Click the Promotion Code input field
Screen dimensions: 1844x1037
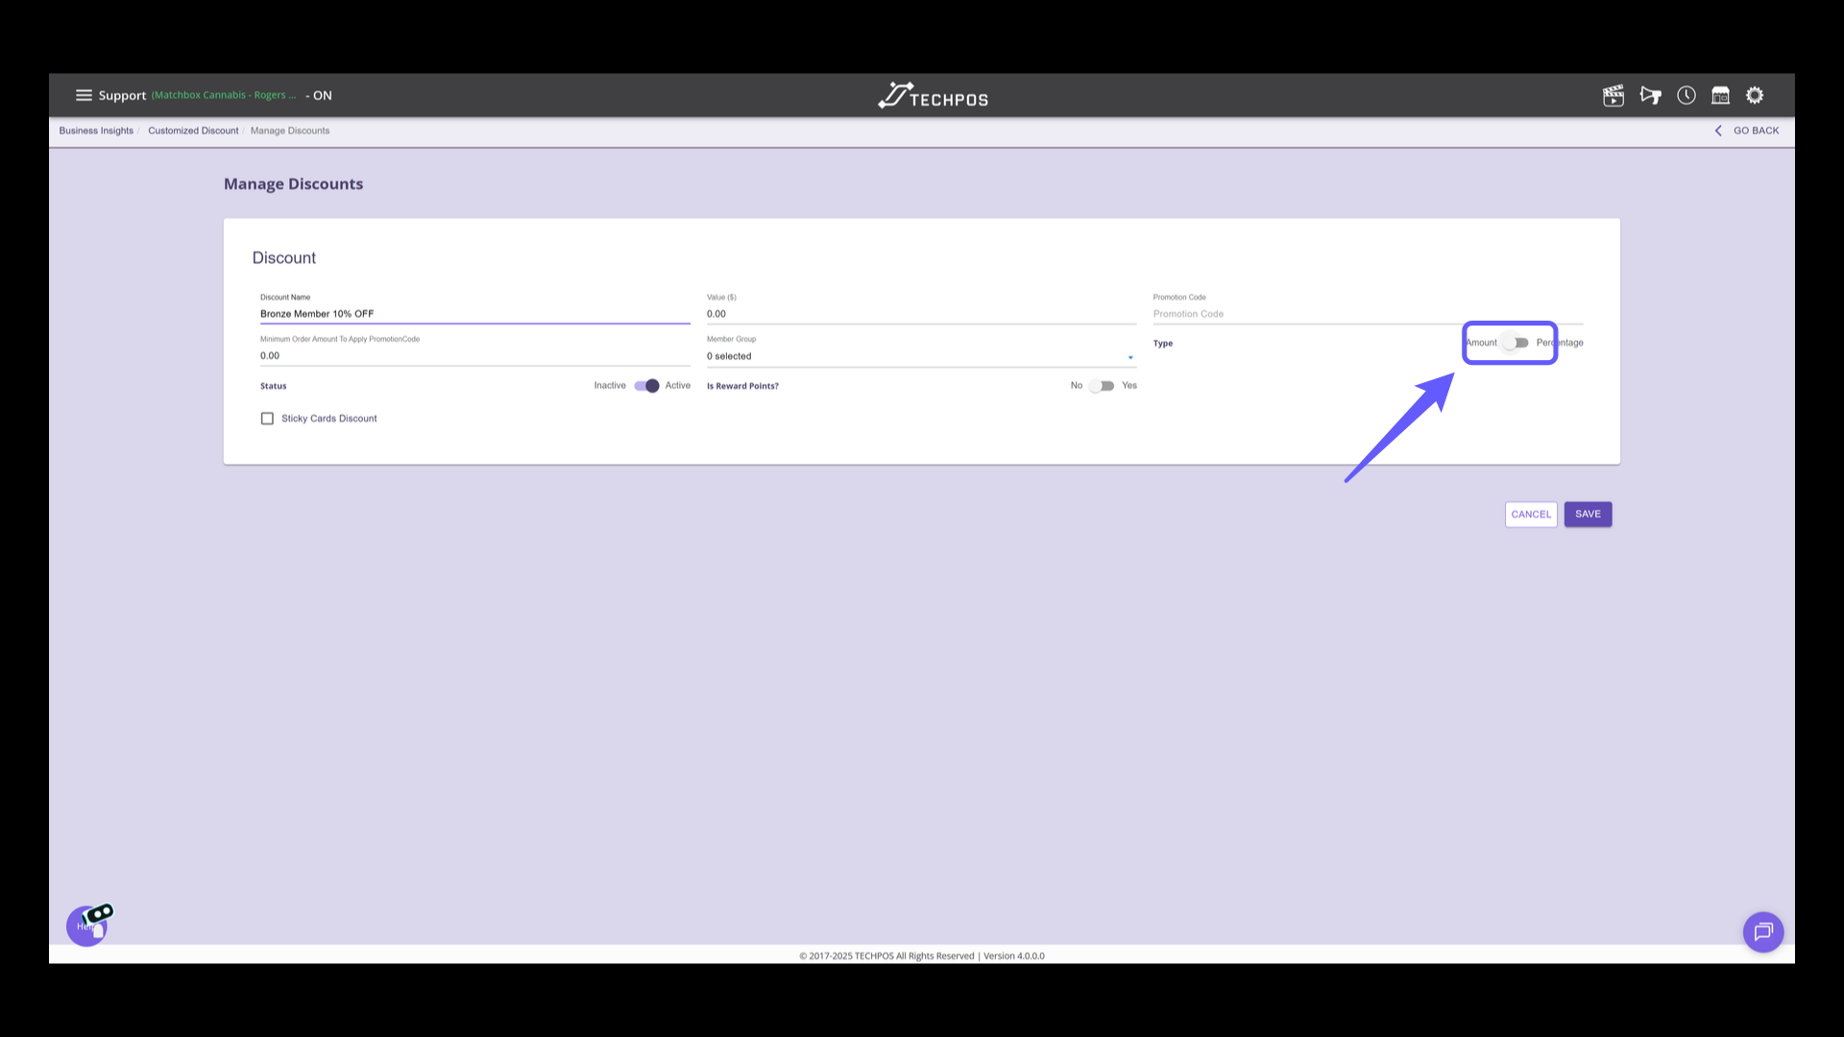pyautogui.click(x=1367, y=314)
